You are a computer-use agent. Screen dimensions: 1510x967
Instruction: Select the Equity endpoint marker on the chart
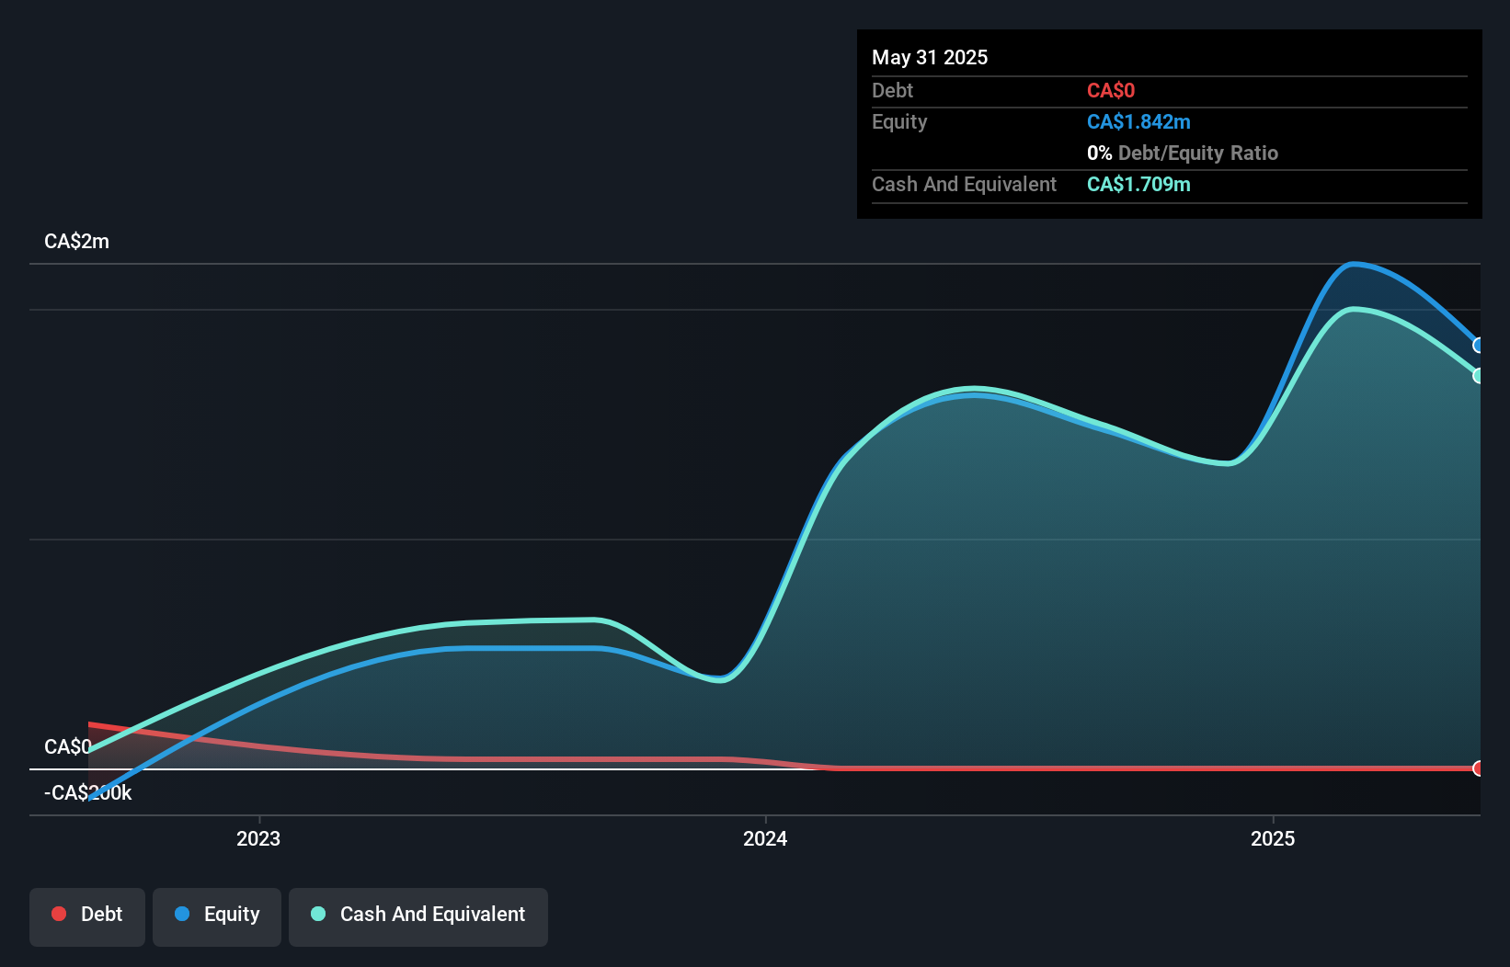tap(1478, 346)
